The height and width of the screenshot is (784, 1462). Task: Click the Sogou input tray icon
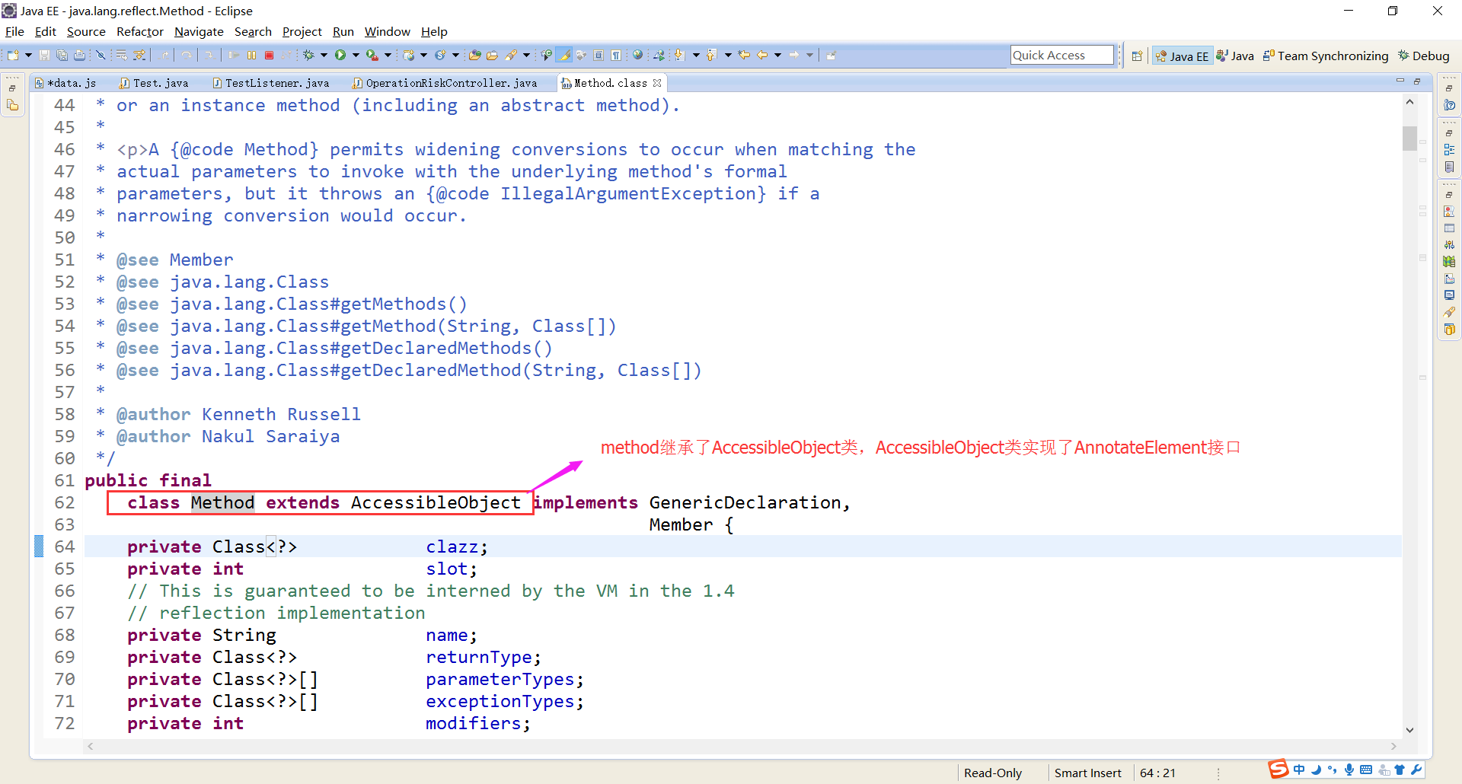pyautogui.click(x=1278, y=770)
